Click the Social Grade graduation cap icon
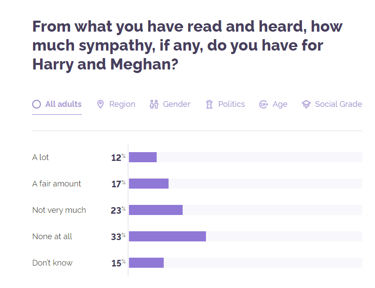Screen dimensions: 375x288 (306, 104)
